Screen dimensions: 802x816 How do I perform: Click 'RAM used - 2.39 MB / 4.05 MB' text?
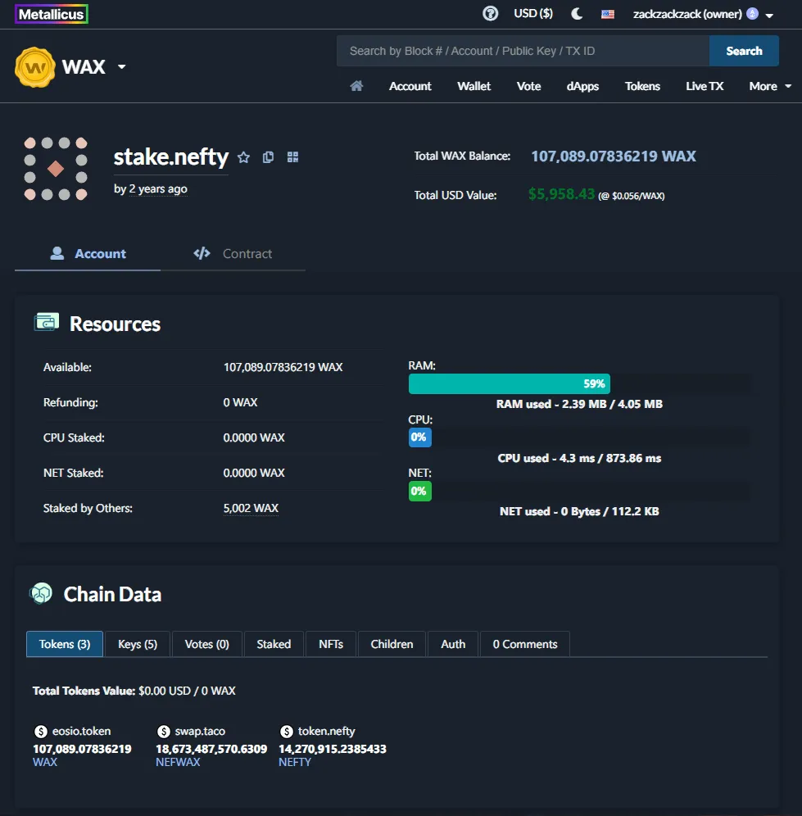579,404
